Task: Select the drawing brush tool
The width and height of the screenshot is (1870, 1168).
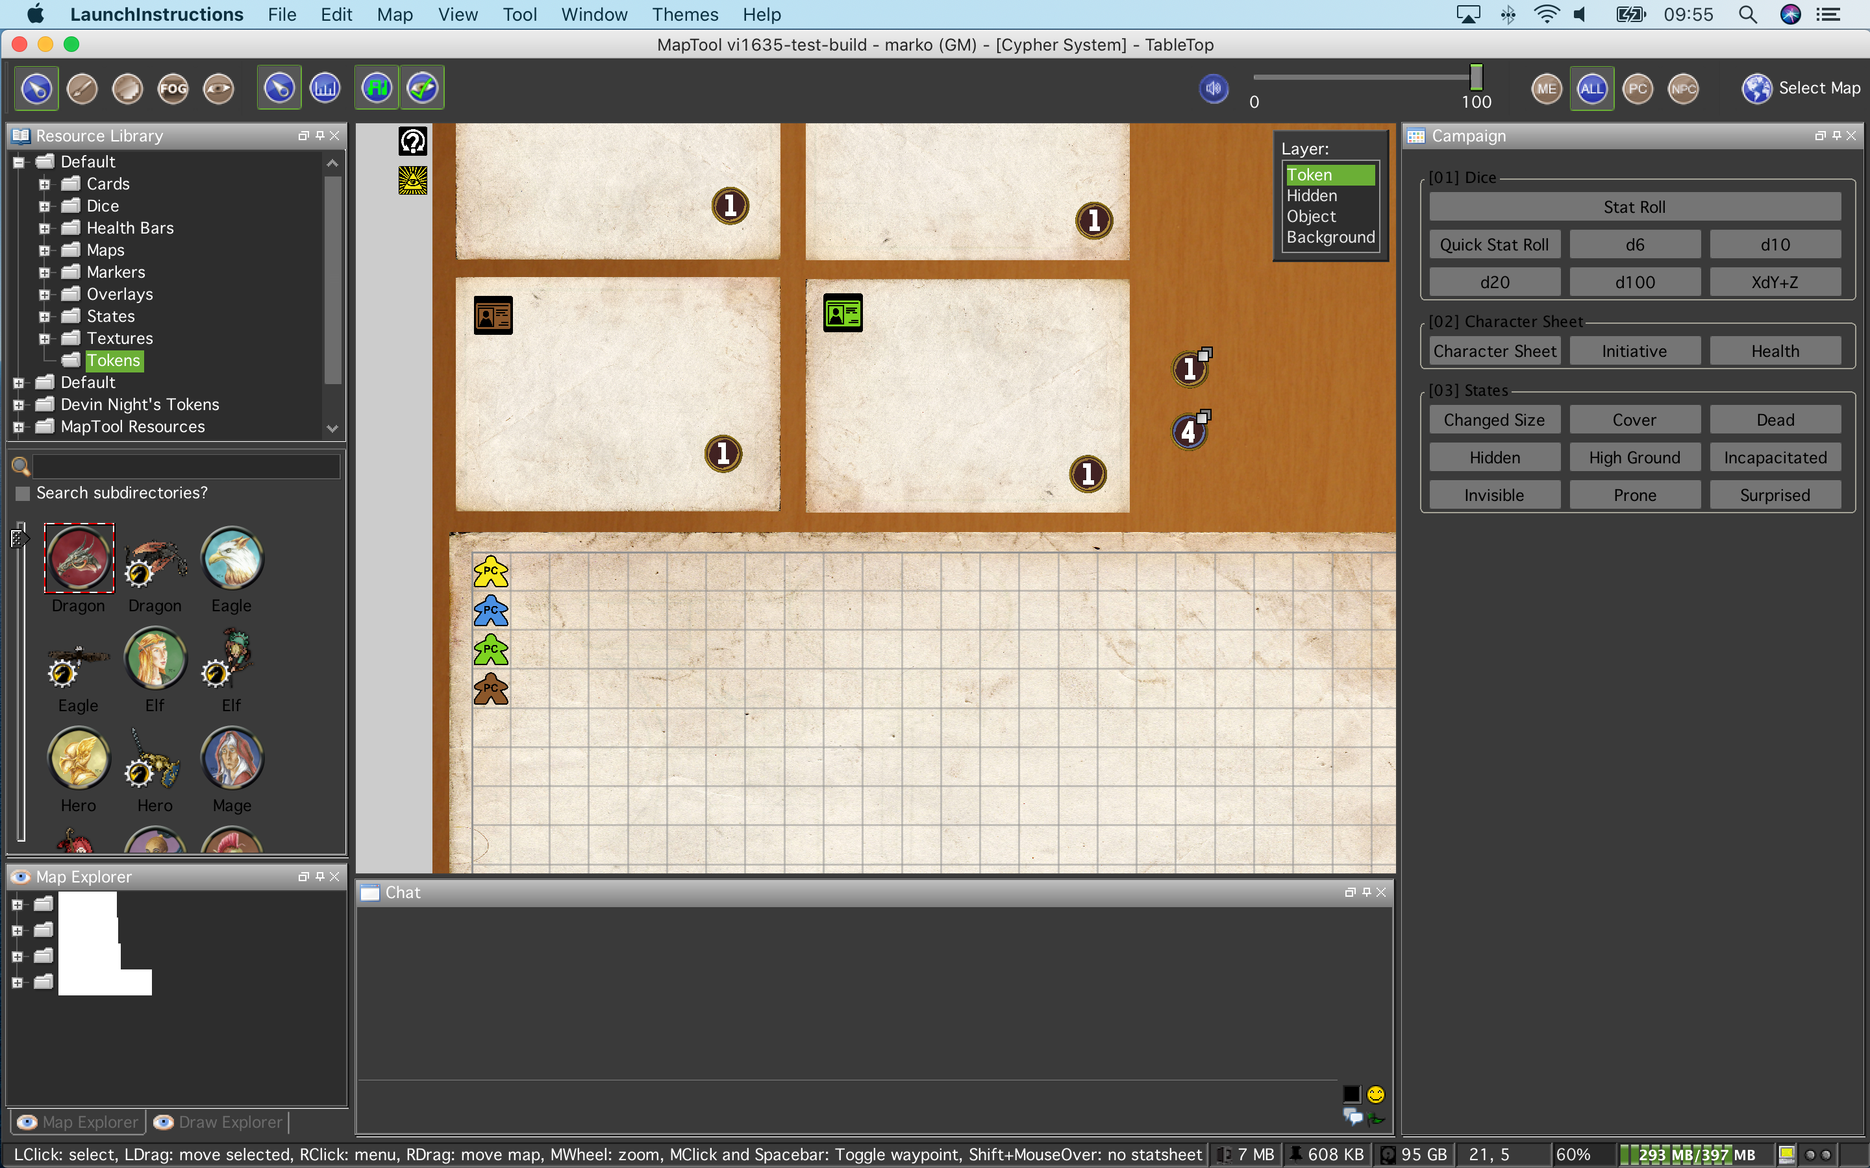Action: pos(82,89)
